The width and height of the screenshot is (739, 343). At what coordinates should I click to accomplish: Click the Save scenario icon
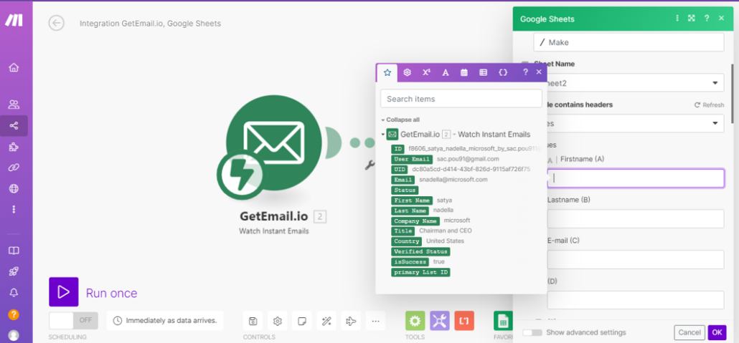click(253, 321)
